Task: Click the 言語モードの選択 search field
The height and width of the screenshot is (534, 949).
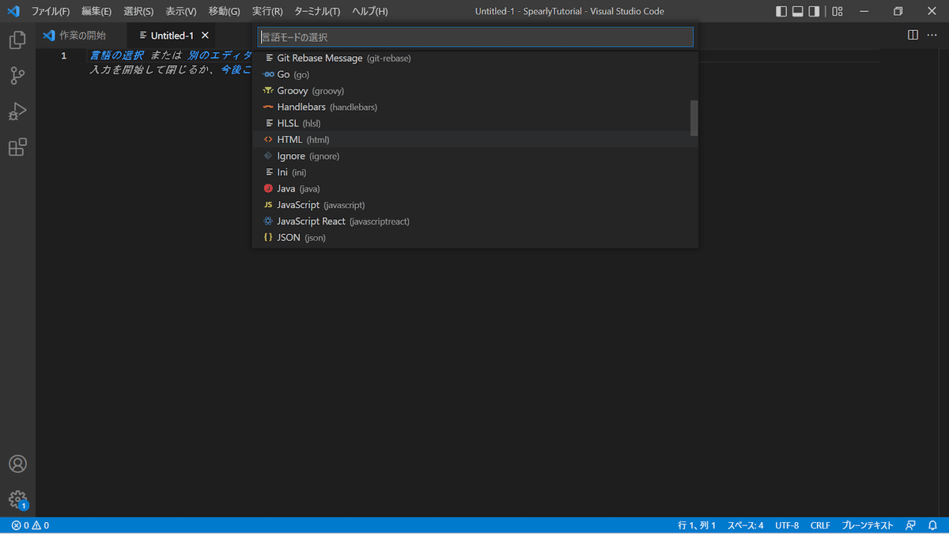Action: (475, 37)
